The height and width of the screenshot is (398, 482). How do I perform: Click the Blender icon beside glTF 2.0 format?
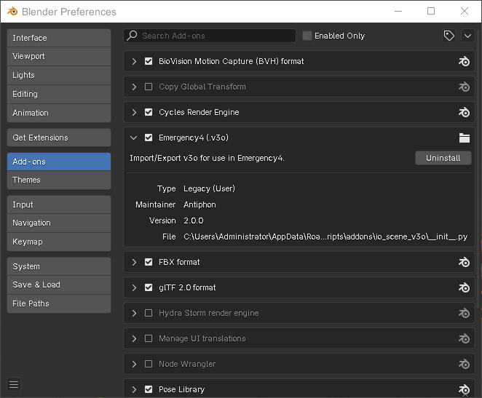point(464,287)
